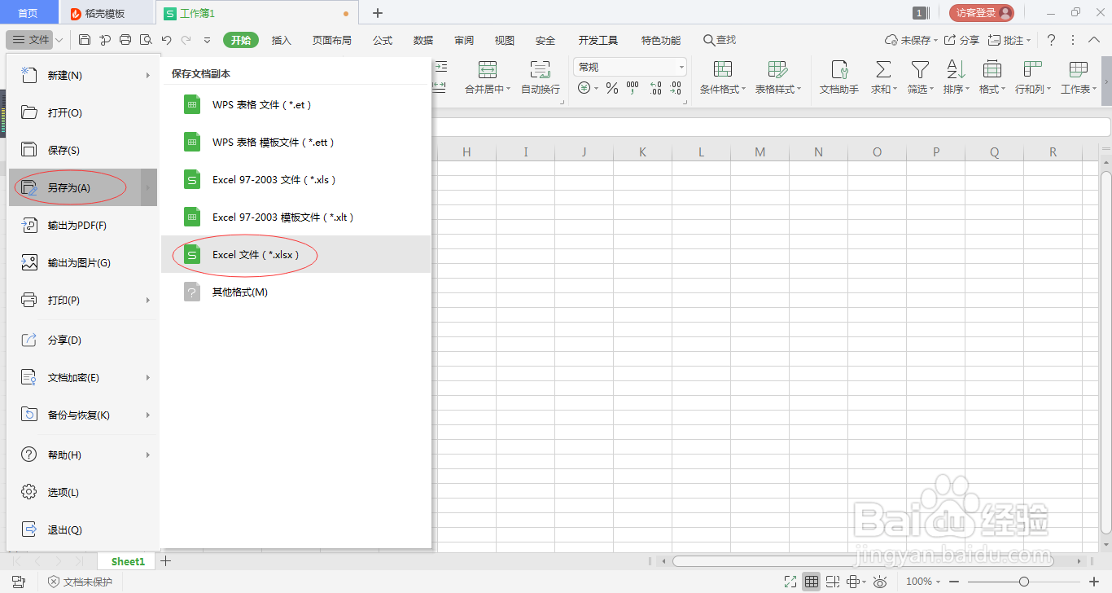The image size is (1112, 593).
Task: Open the zoom level 100% dropdown
Action: tap(923, 582)
